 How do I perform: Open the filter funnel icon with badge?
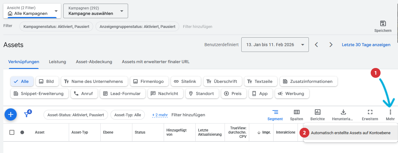click(27, 114)
